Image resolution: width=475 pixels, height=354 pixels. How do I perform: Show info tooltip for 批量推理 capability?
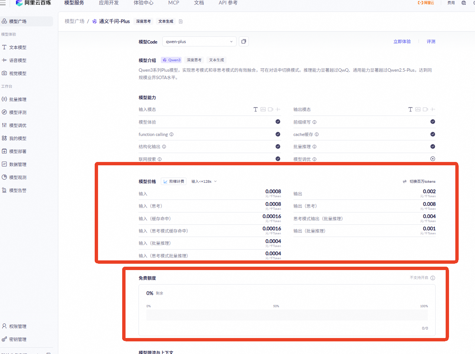click(315, 147)
